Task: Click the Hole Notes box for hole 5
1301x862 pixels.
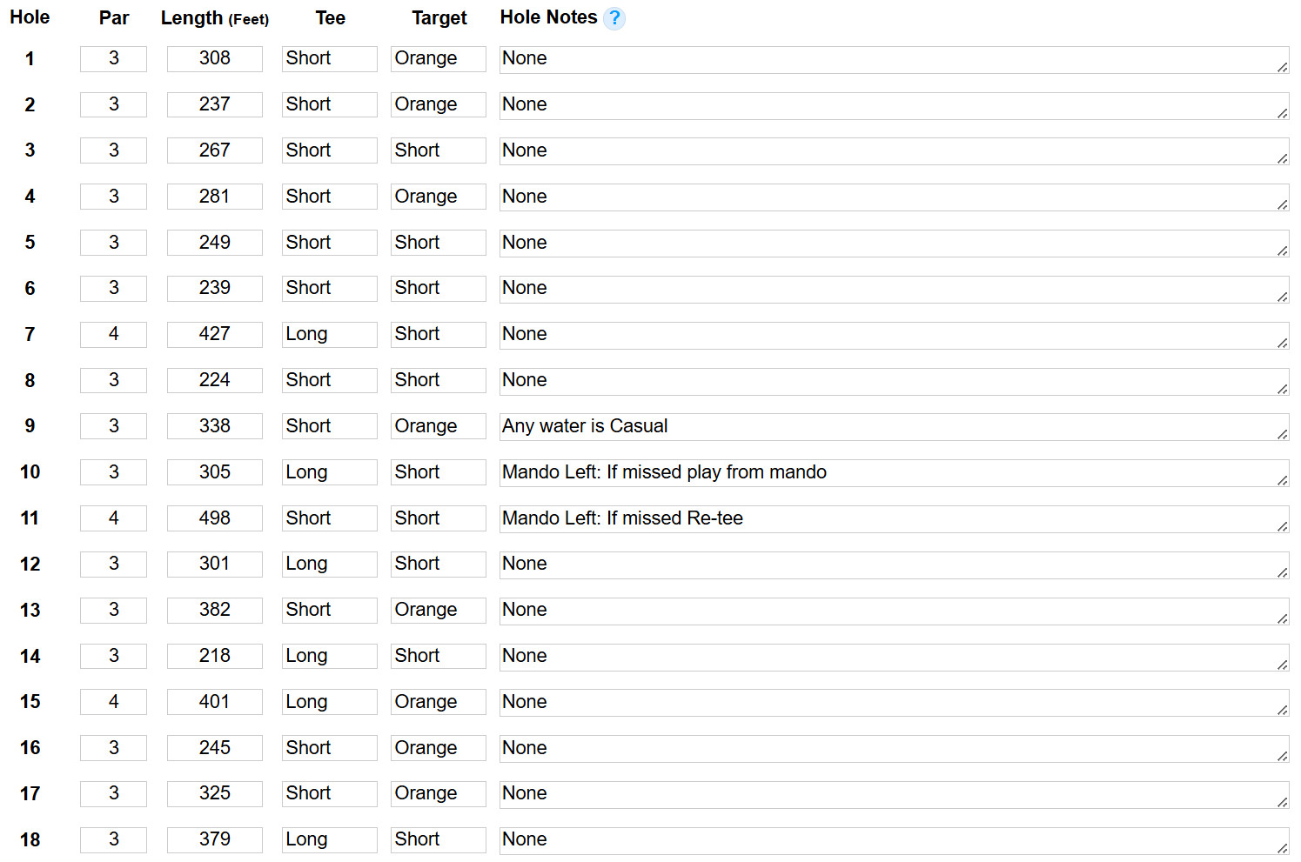Action: click(x=894, y=244)
